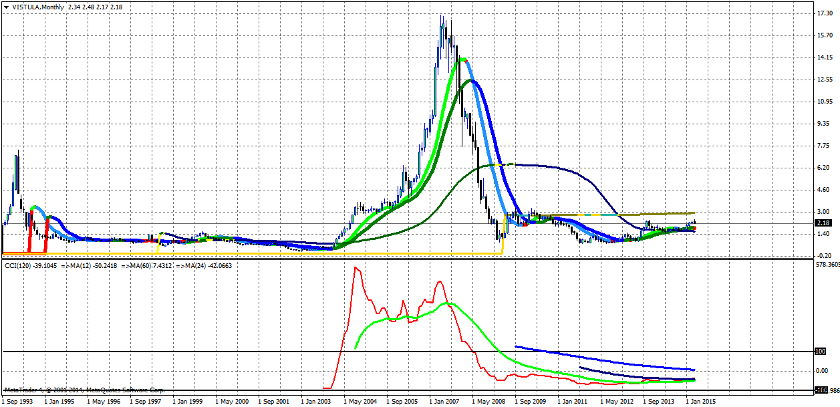Click the 1 Jan 1995 date label
Screen dimensions: 840x407
[x=60, y=402]
